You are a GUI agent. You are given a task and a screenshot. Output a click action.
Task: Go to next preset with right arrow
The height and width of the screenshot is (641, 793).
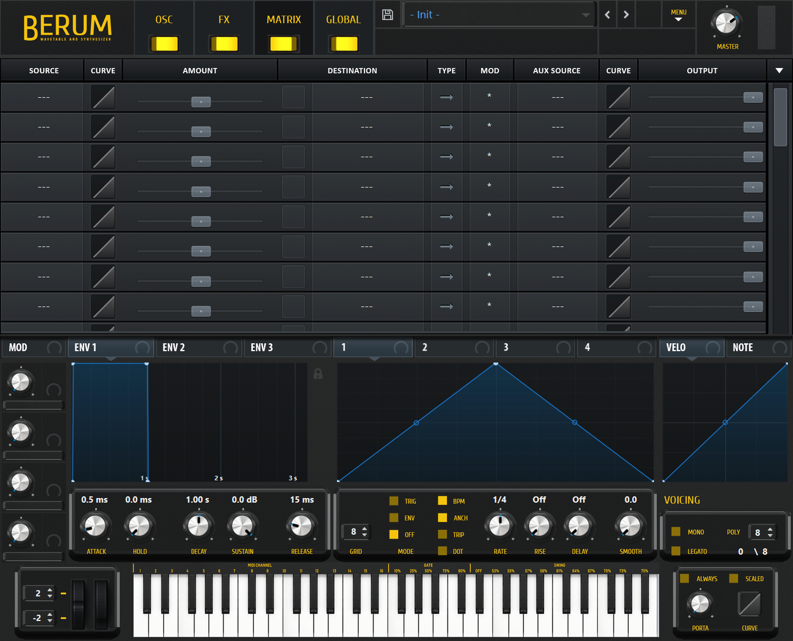point(626,15)
